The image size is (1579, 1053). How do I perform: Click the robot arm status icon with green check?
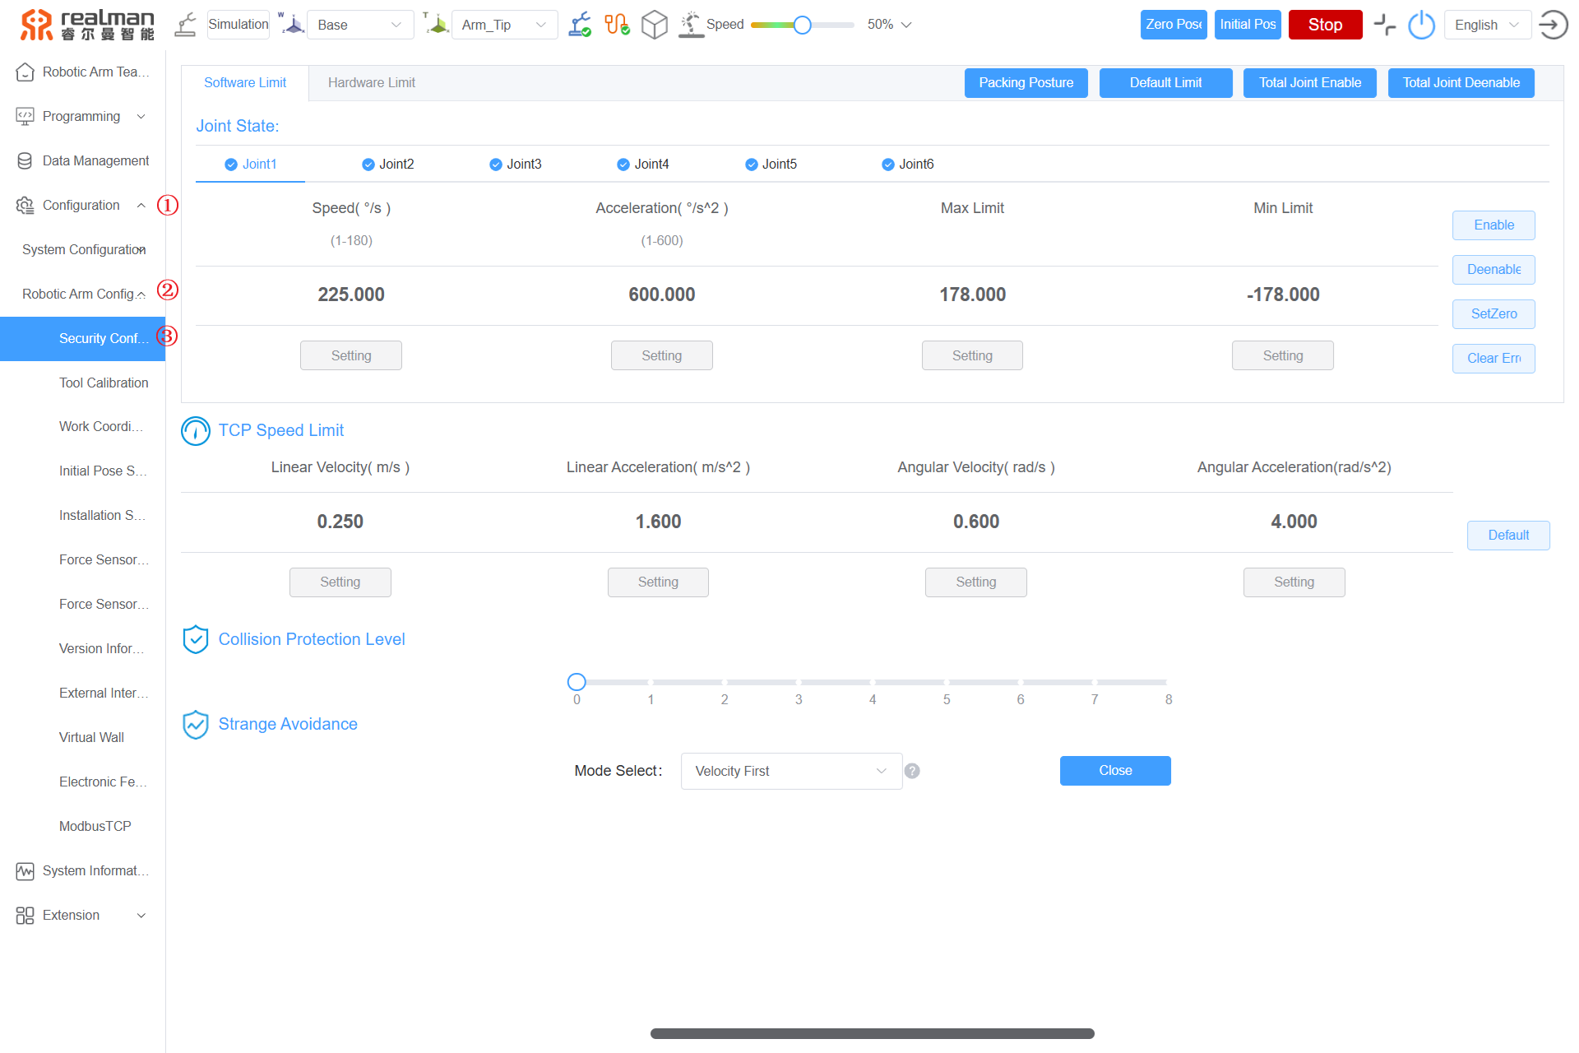click(580, 25)
